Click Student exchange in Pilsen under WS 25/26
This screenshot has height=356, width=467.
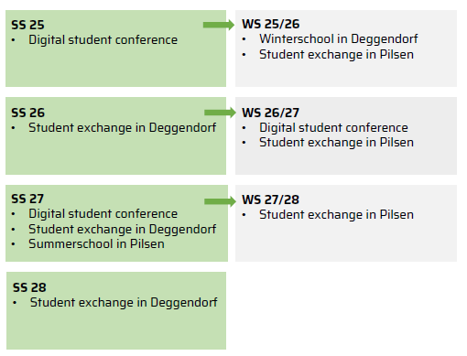coord(336,55)
